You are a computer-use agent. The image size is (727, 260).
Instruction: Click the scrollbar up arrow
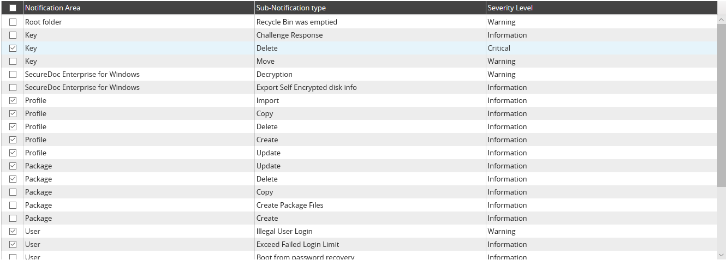tap(722, 20)
